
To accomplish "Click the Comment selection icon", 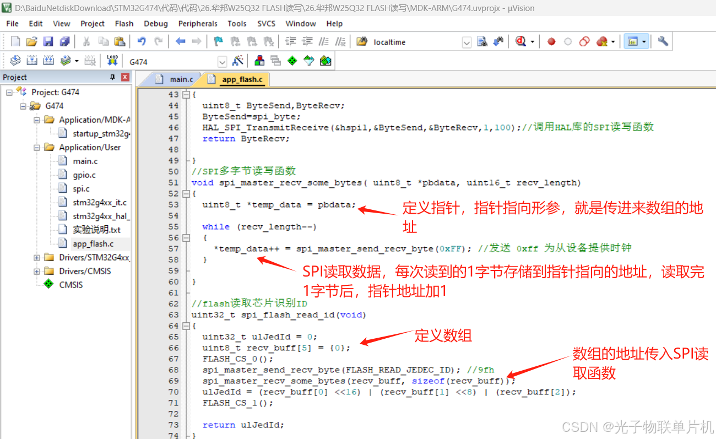I will tap(324, 42).
